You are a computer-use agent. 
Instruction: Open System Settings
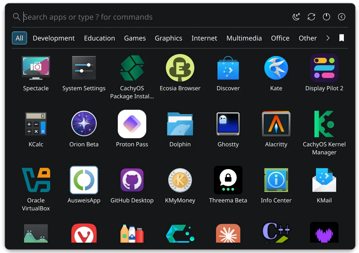pyautogui.click(x=84, y=68)
